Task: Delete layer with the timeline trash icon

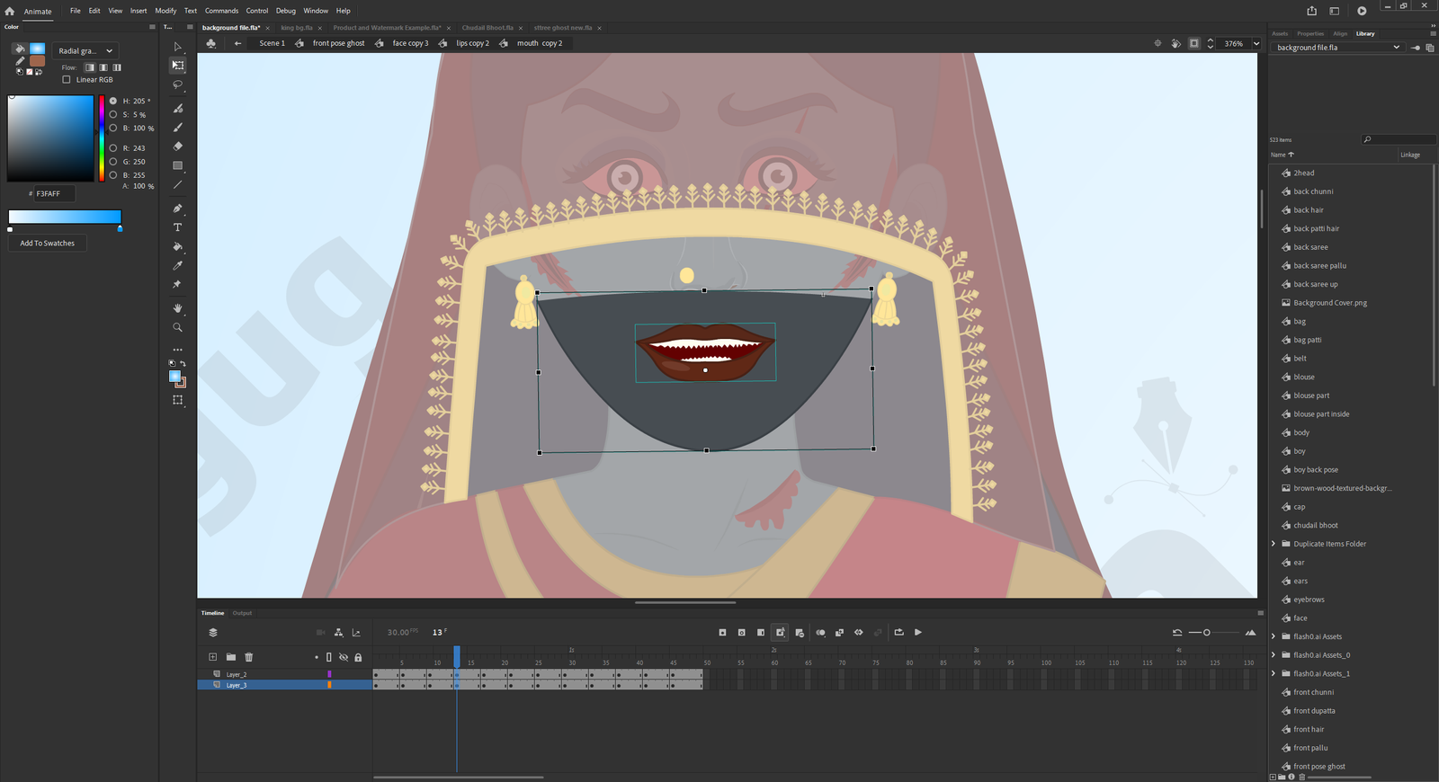Action: click(x=249, y=657)
